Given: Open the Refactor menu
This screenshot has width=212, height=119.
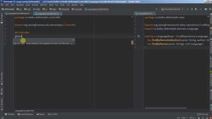Looking at the screenshot, I should (x=44, y=5).
